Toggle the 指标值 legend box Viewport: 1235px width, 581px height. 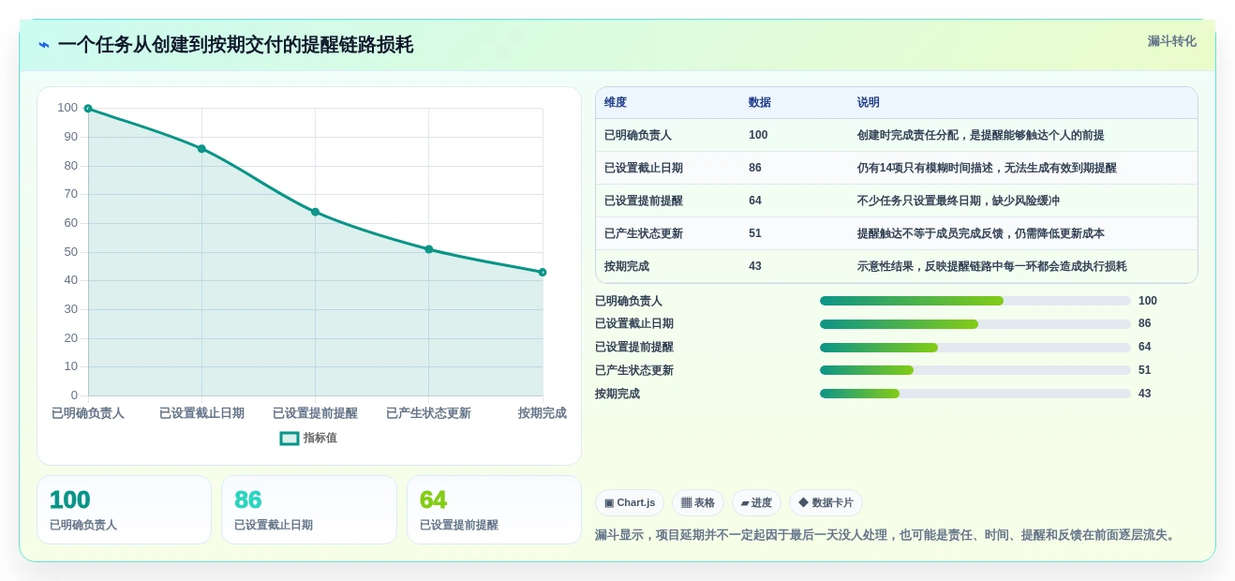(x=290, y=438)
